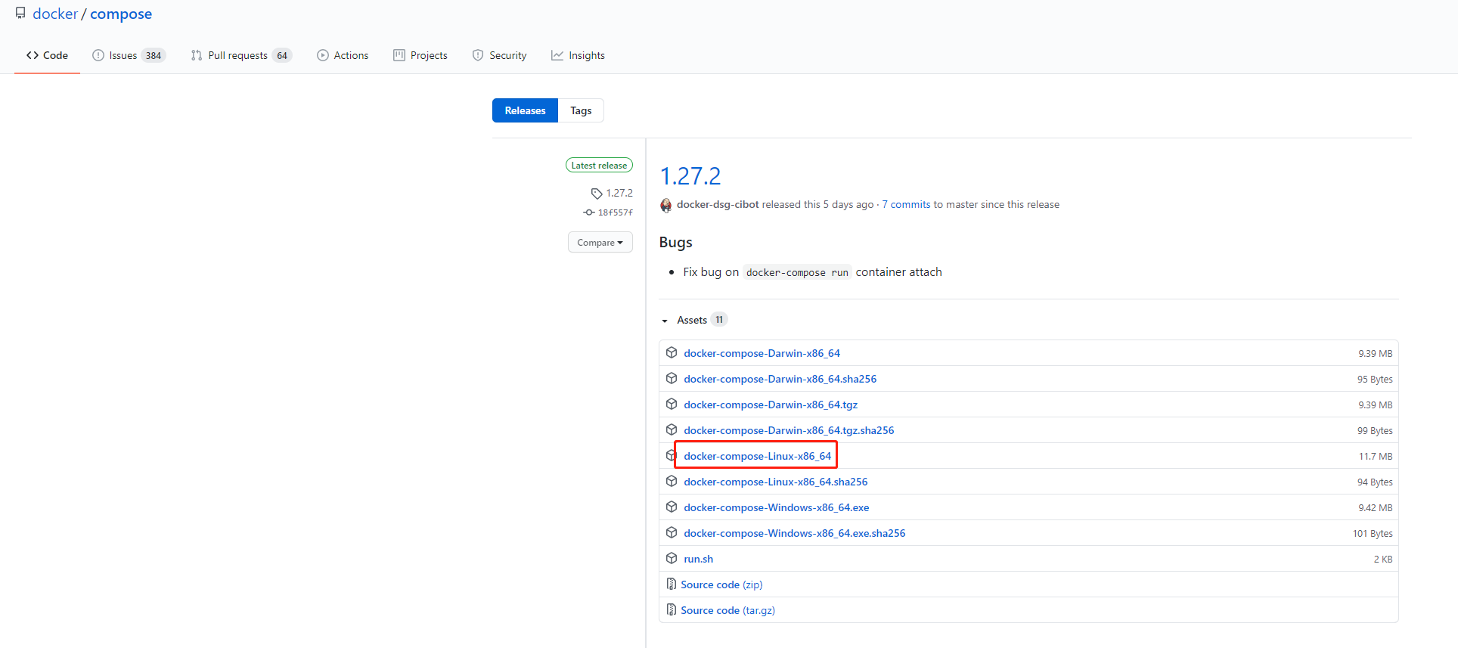
Task: Open the Insights tab
Action: click(x=578, y=55)
